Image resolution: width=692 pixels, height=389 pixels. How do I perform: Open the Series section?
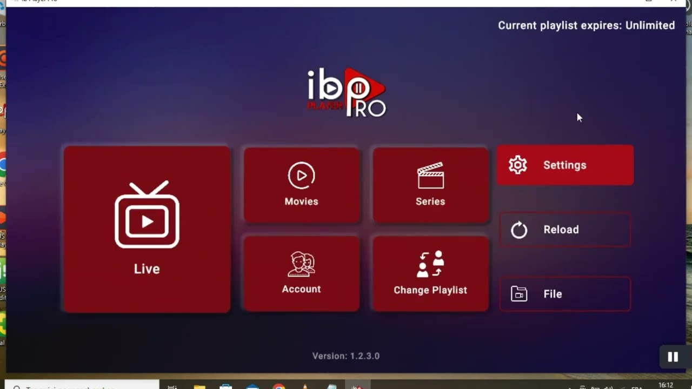430,185
